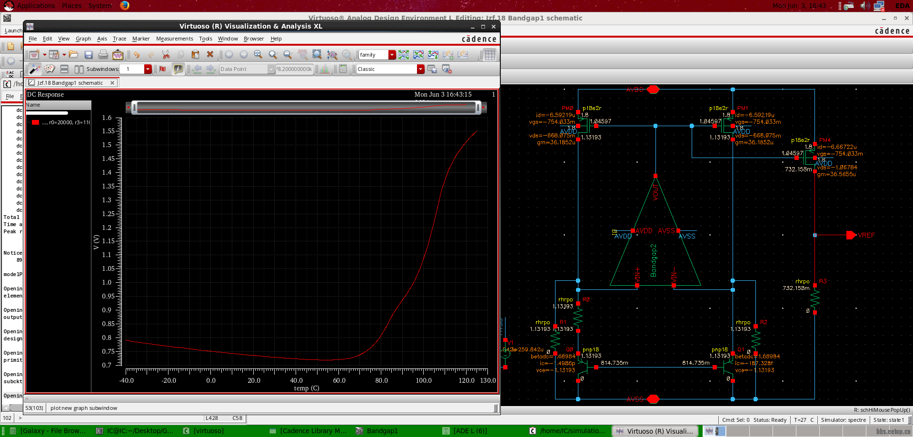The width and height of the screenshot is (913, 437).
Task: Click the print icon
Action: 103,55
